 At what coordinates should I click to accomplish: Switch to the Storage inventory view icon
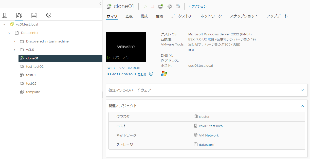[x=34, y=15]
